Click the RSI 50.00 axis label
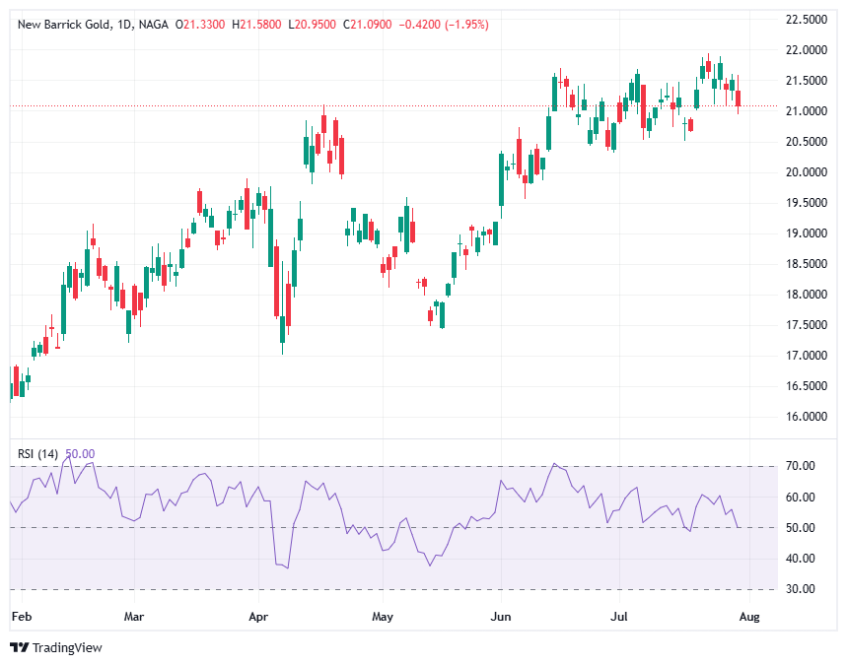Viewport: 847px width, 665px height. [x=800, y=528]
